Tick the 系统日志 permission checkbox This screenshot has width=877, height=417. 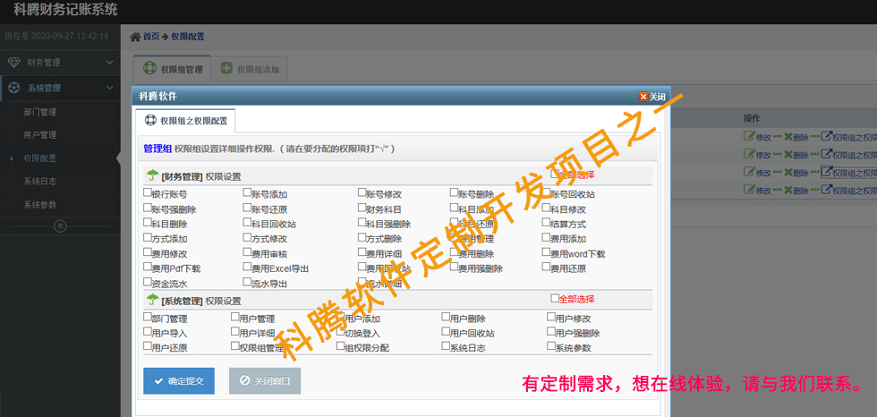click(x=446, y=346)
